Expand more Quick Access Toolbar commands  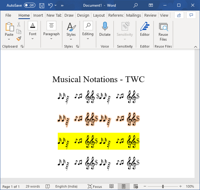62,5
